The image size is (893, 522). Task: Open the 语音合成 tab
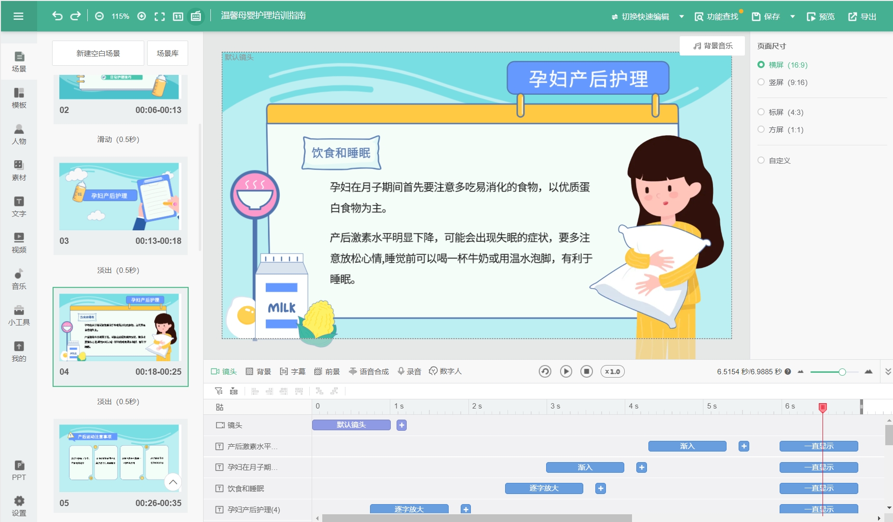pos(369,371)
